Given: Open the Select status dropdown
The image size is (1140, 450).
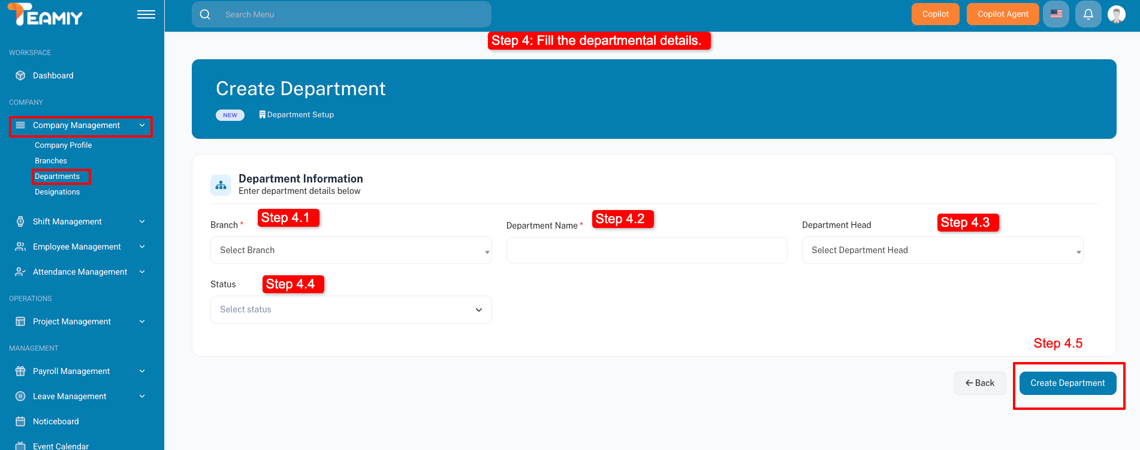Looking at the screenshot, I should tap(351, 309).
